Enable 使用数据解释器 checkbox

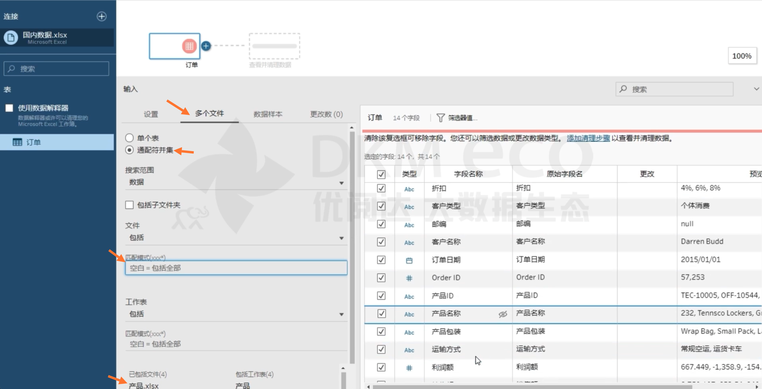click(x=9, y=108)
